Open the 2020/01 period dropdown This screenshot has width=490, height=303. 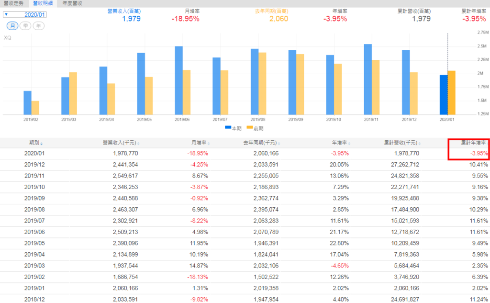pyautogui.click(x=25, y=15)
